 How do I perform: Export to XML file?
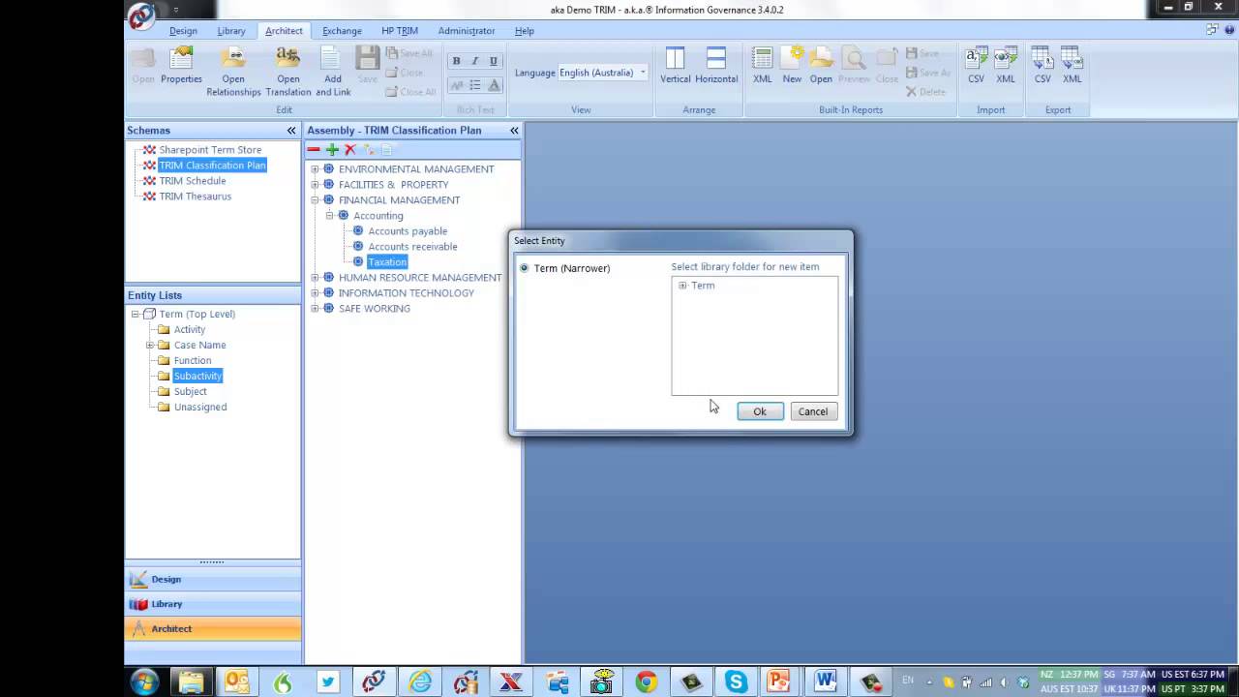coord(1073,66)
